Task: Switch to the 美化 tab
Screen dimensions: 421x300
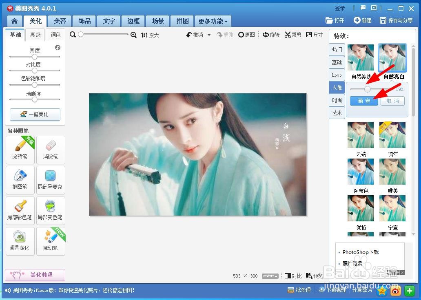Action: tap(35, 21)
